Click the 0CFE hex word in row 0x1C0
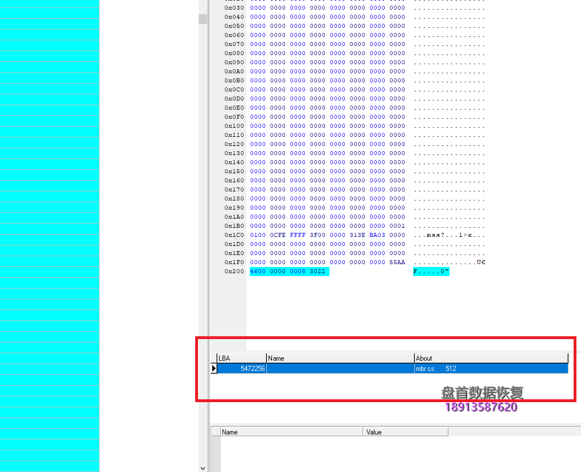Viewport: 581px width, 472px height. (278, 235)
